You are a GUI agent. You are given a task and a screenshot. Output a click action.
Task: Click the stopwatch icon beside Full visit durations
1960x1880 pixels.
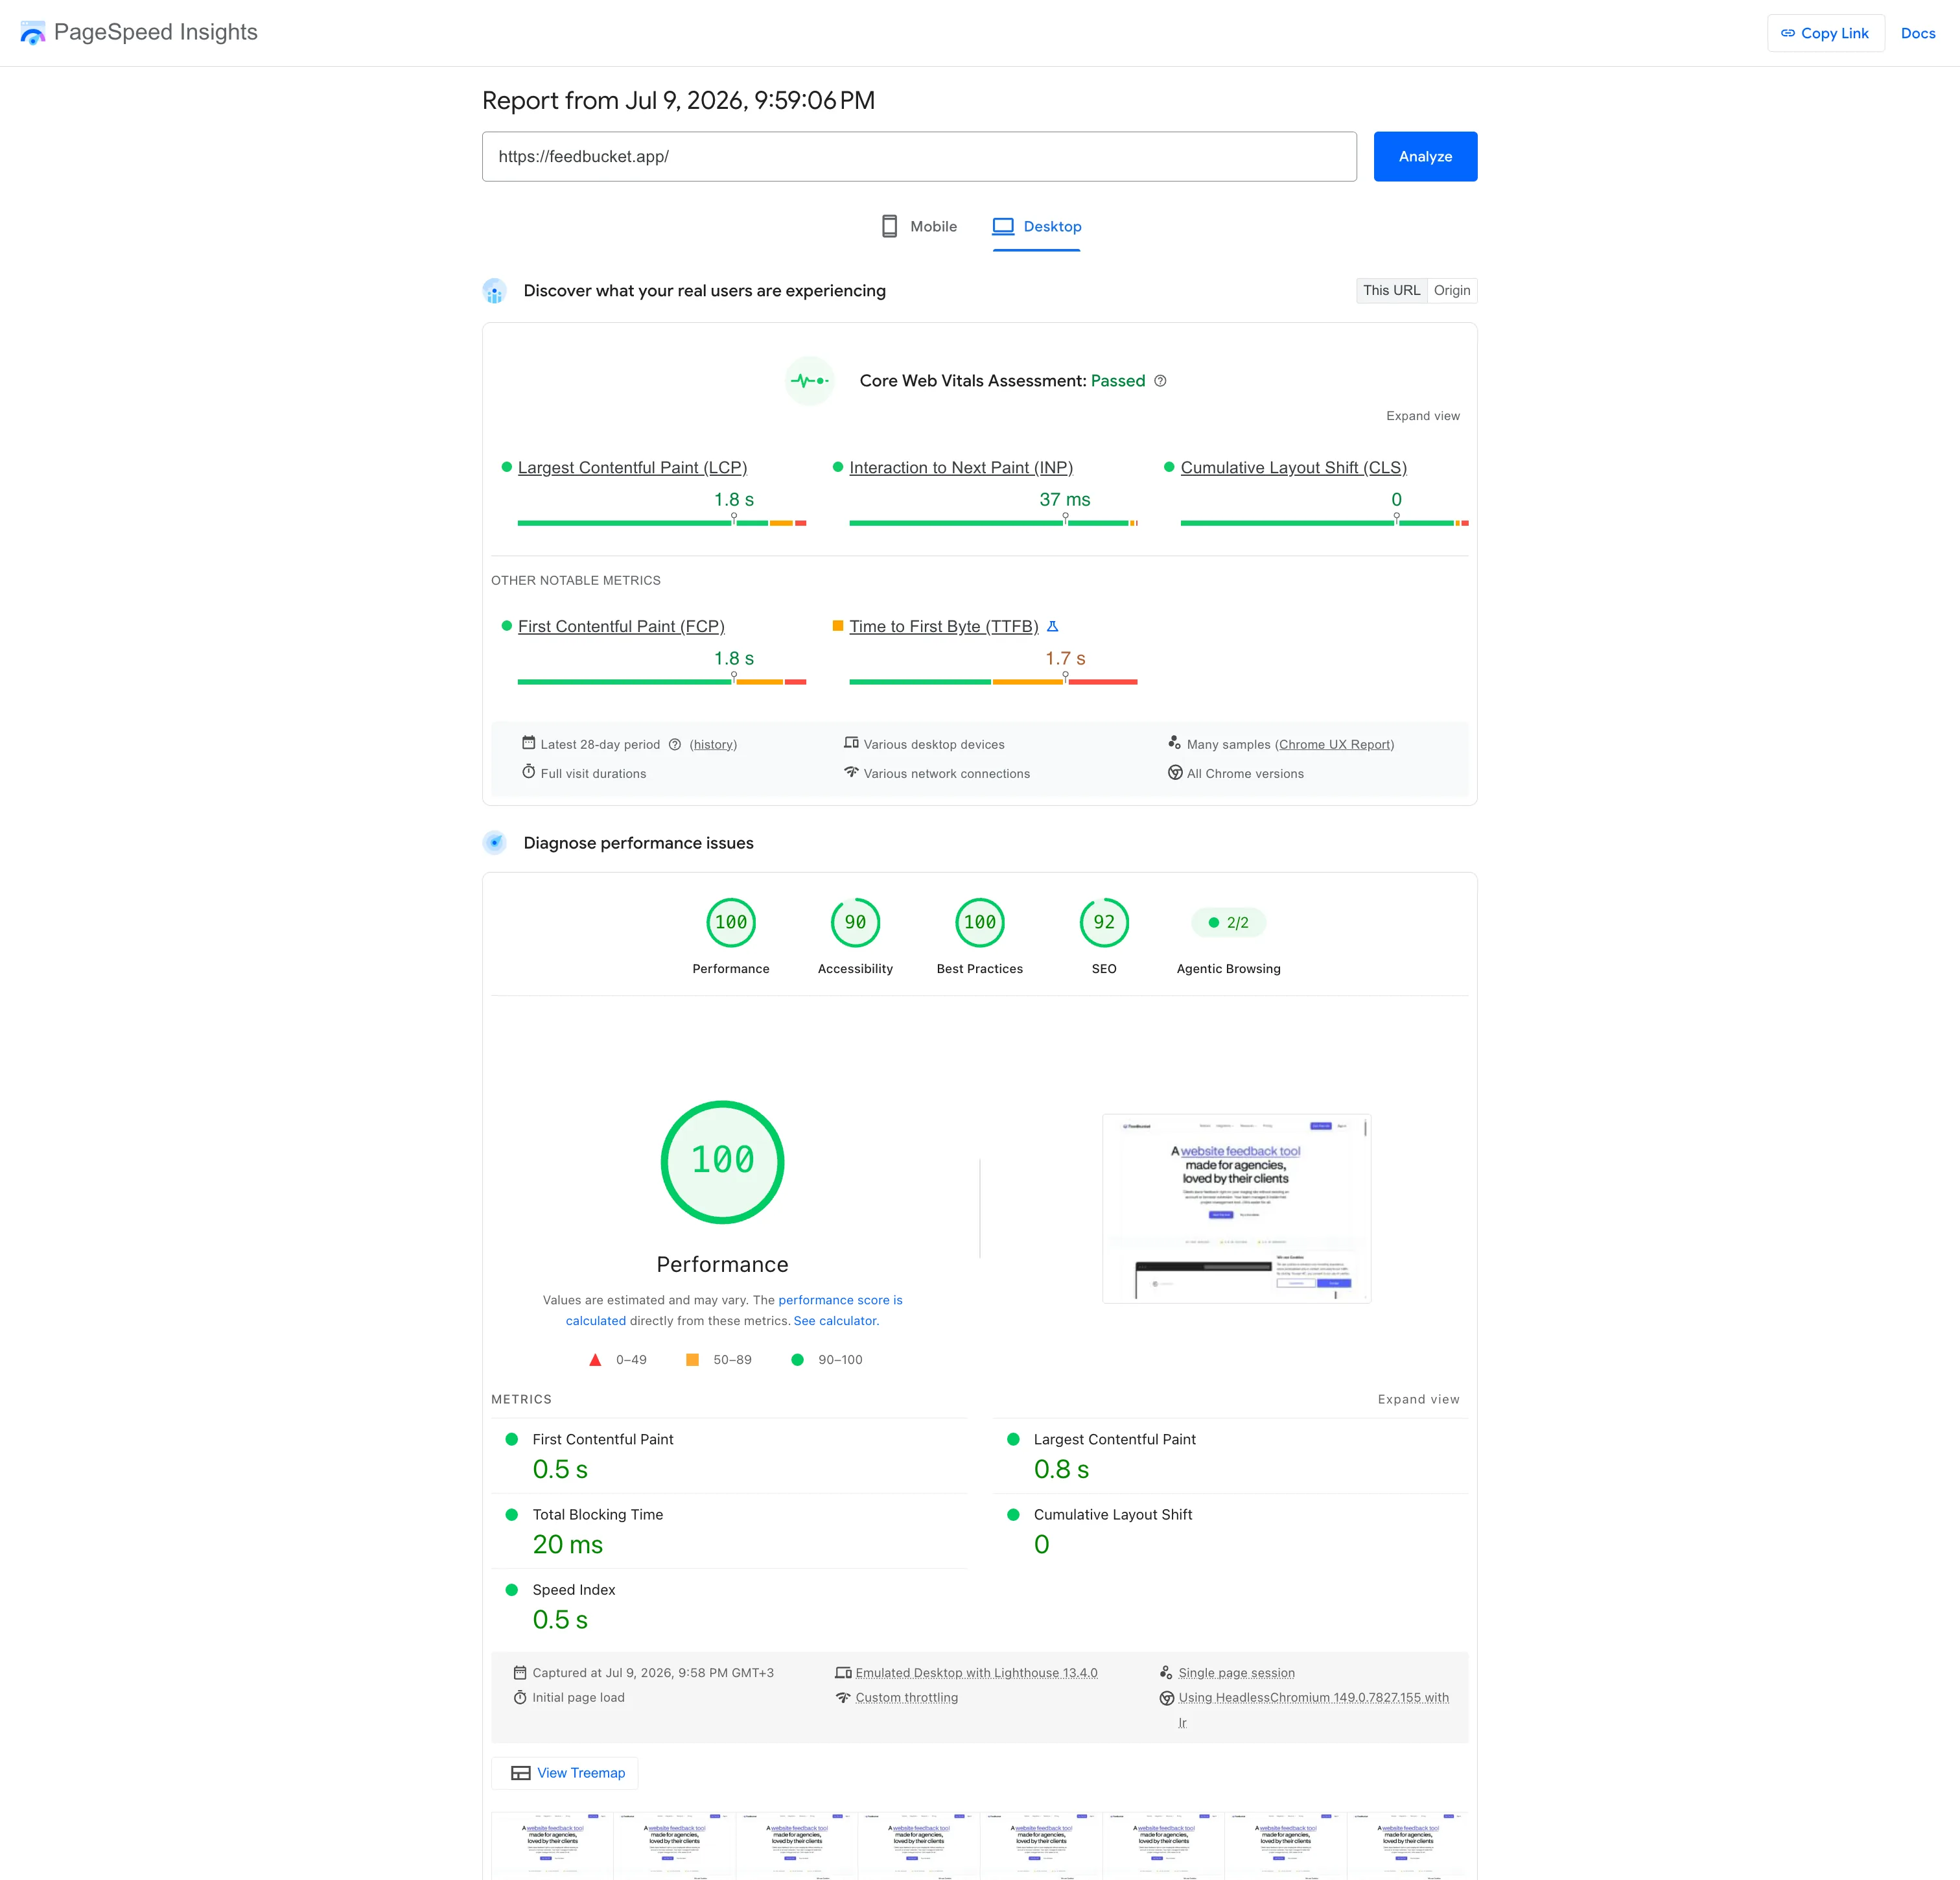(x=528, y=772)
